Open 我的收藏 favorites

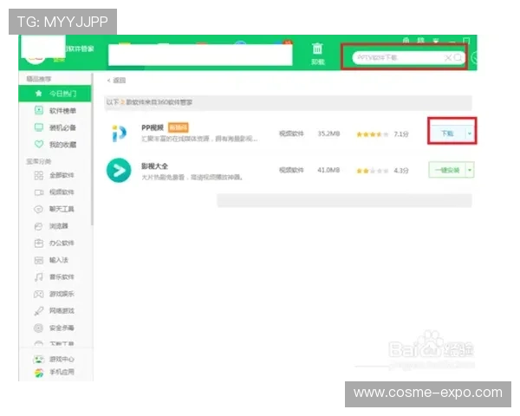click(x=55, y=145)
